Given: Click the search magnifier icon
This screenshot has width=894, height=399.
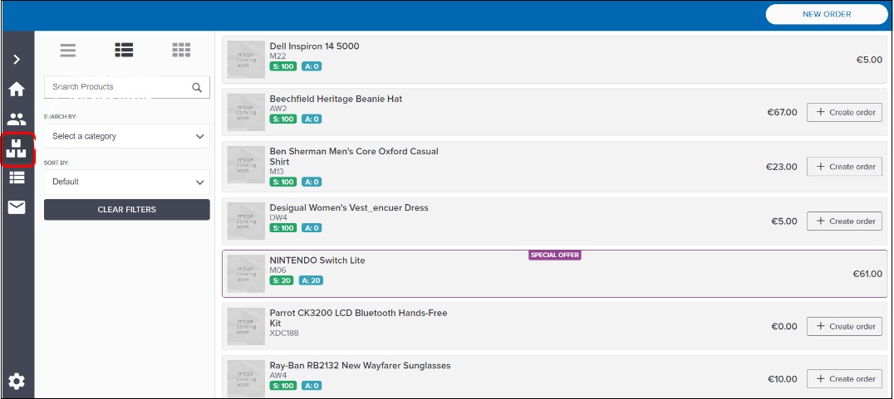Looking at the screenshot, I should pyautogui.click(x=197, y=87).
